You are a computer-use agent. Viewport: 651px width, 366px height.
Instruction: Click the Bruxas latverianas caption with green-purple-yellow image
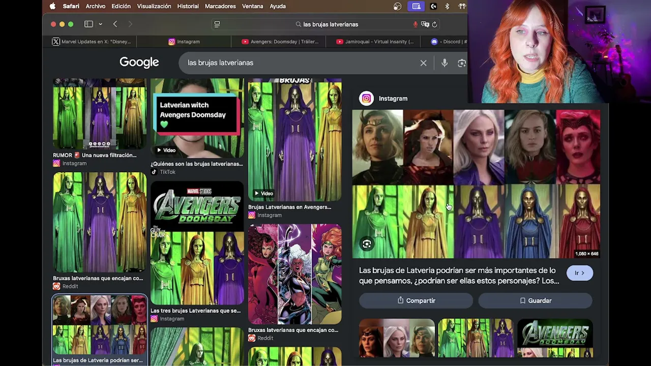click(x=98, y=278)
